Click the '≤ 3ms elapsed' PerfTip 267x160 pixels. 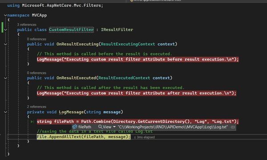[x=144, y=137]
